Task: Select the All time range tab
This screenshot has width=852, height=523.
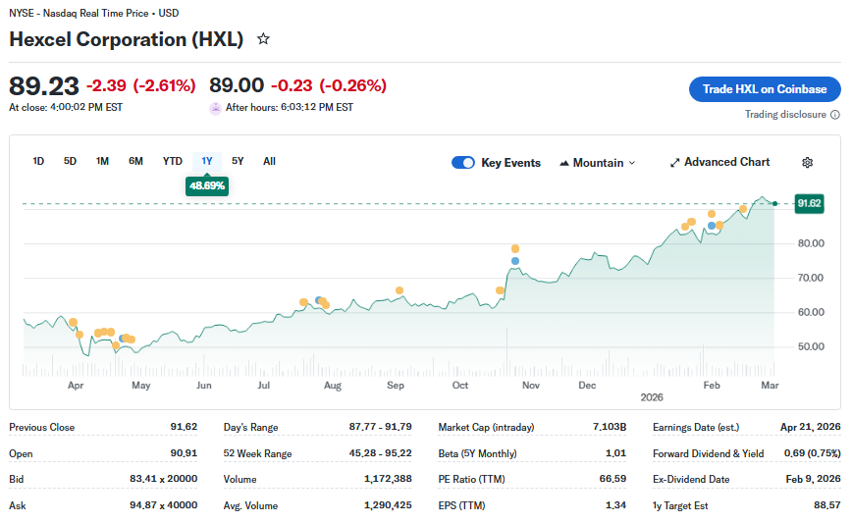Action: pyautogui.click(x=270, y=161)
